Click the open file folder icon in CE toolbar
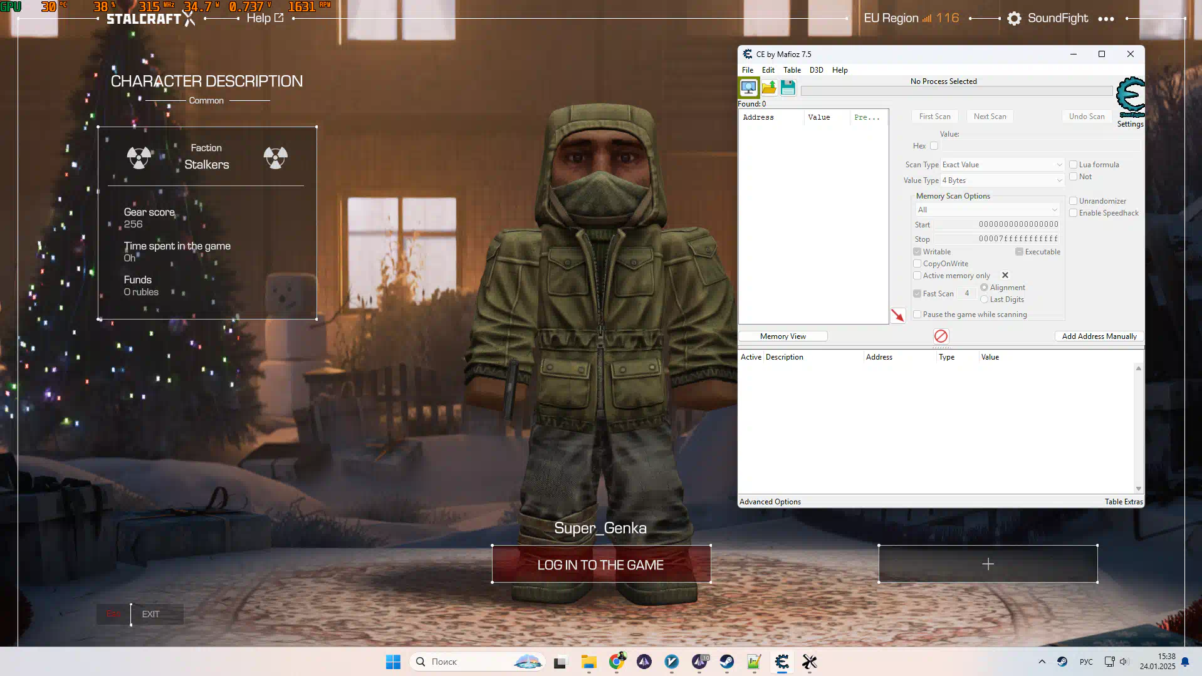The height and width of the screenshot is (676, 1202). pos(769,88)
